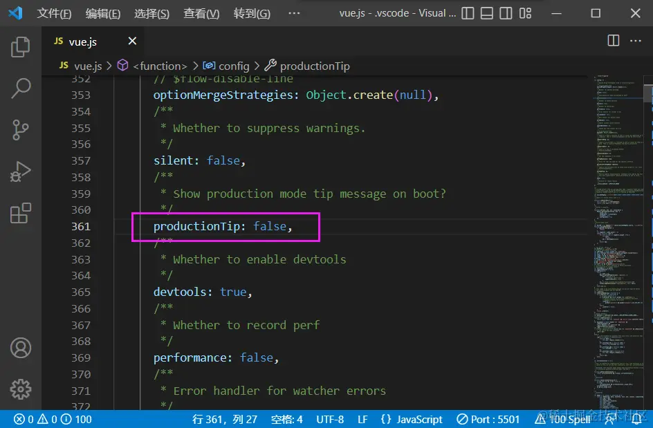Click the productionTip property name
This screenshot has width=653, height=428.
point(196,227)
